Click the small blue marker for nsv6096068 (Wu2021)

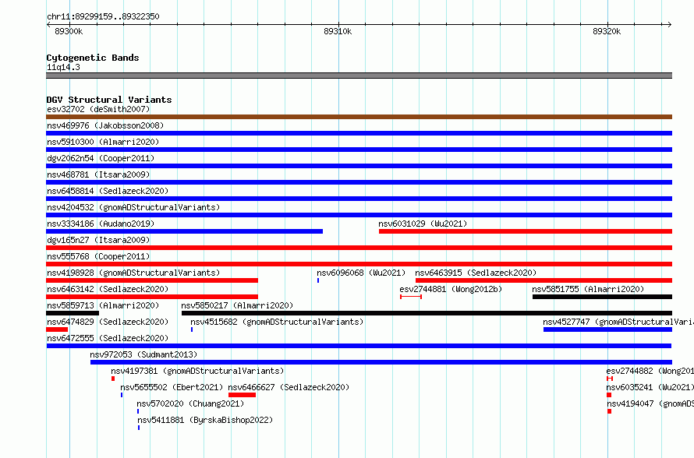pos(318,280)
